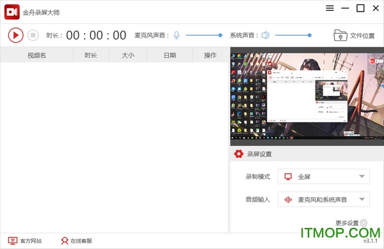Click the screen preview thumbnail

[x=307, y=96]
